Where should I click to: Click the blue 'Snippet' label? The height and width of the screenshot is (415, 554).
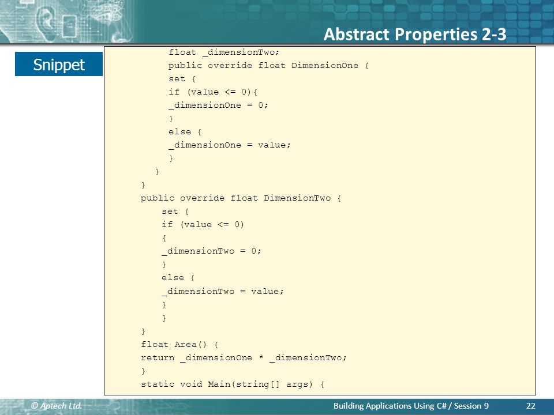pyautogui.click(x=59, y=64)
